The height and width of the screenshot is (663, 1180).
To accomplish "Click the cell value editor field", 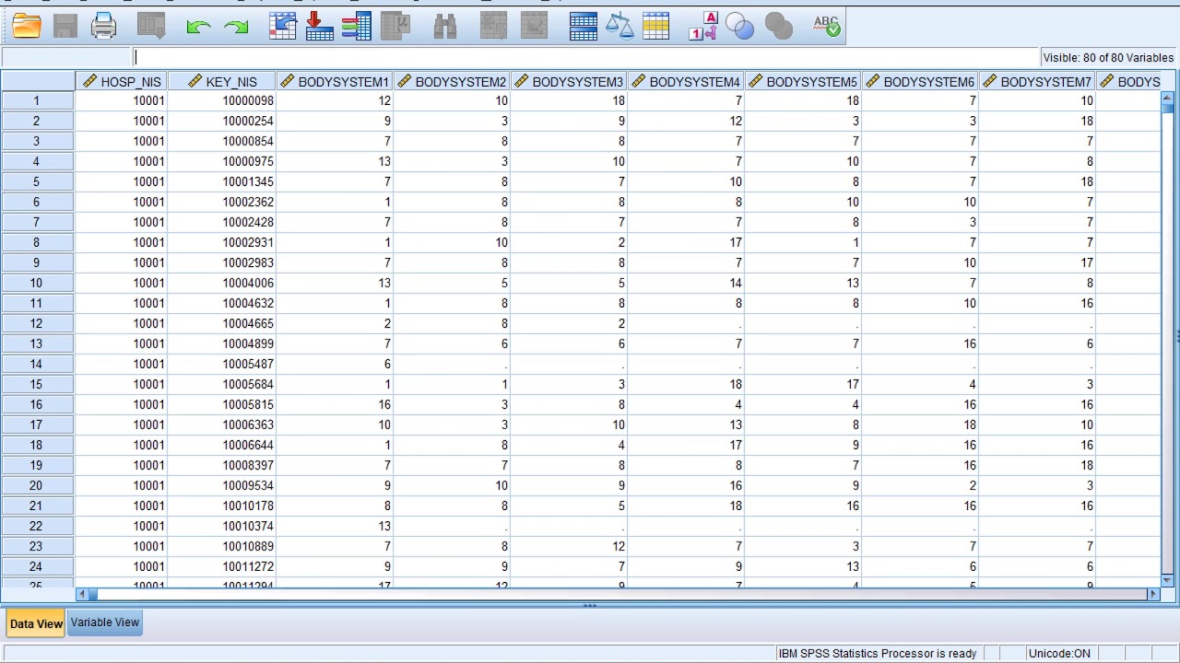I will click(x=586, y=57).
